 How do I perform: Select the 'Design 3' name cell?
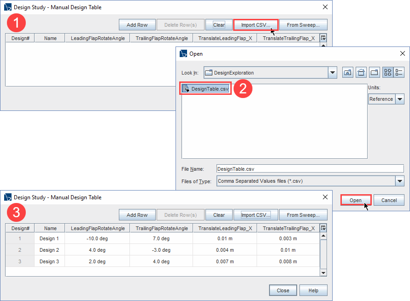pos(49,261)
